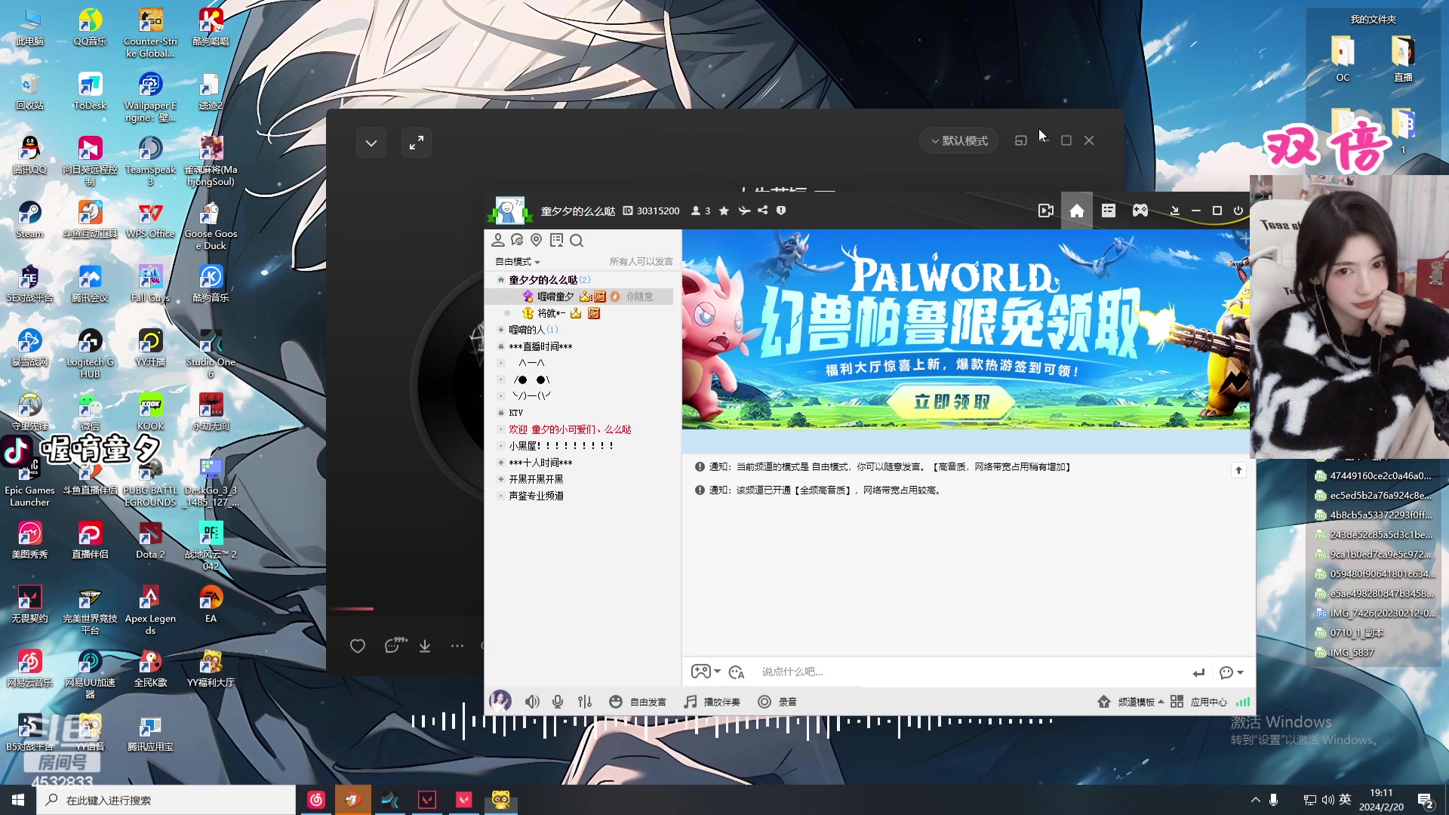Show hidden system tray icons
This screenshot has width=1449, height=815.
(1255, 800)
